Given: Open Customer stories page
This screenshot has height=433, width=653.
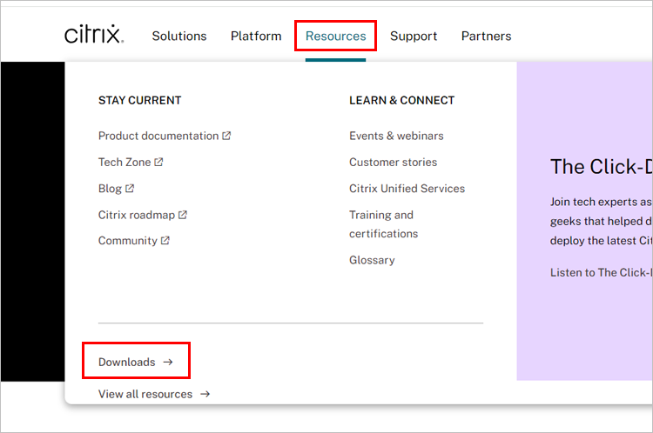Looking at the screenshot, I should click(393, 162).
